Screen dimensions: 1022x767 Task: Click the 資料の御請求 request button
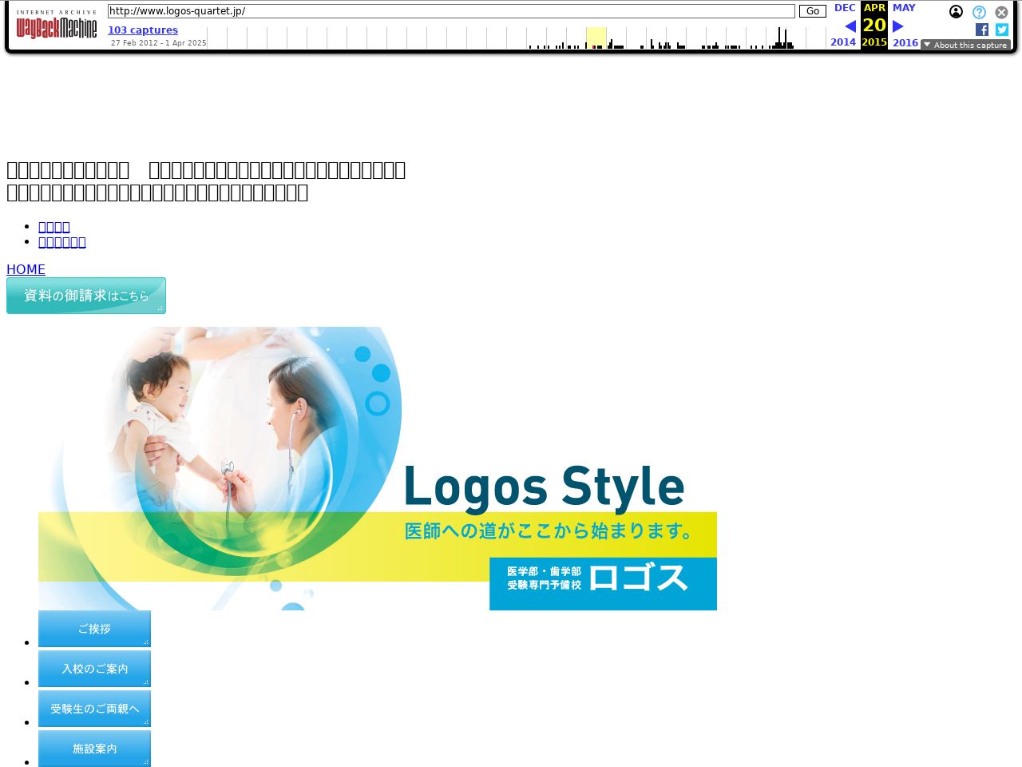tap(86, 296)
